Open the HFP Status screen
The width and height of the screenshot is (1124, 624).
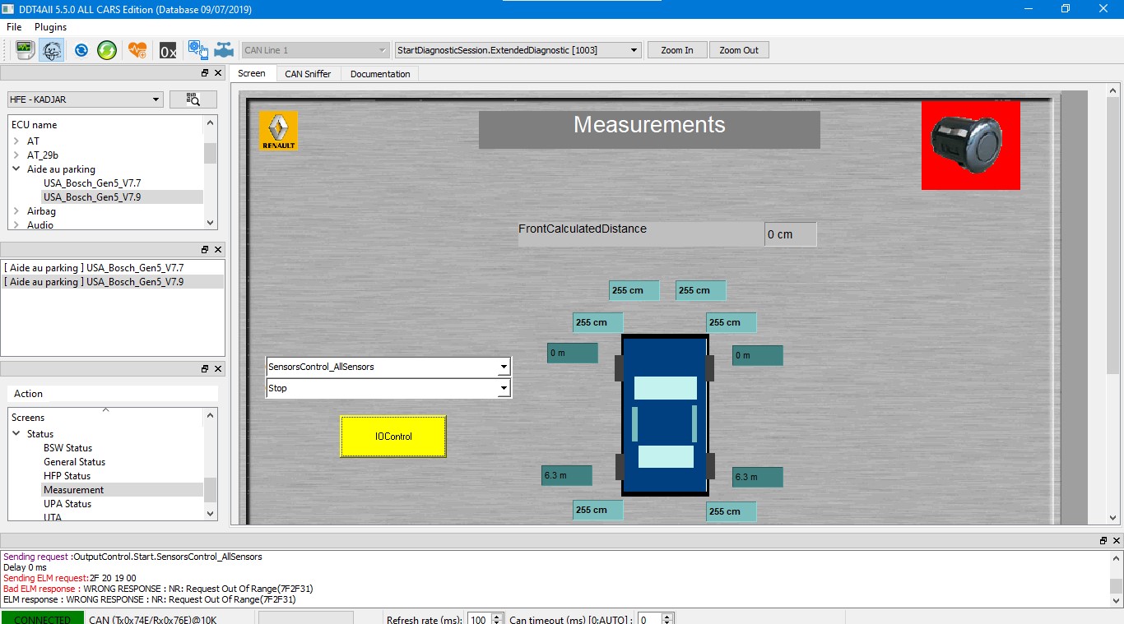tap(67, 476)
